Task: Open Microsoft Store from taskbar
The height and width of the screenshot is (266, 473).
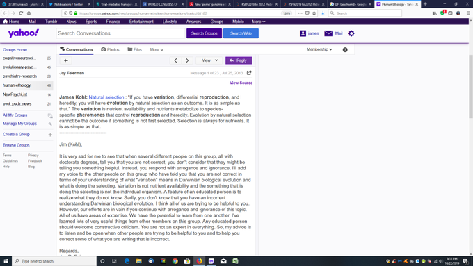Action: point(187,261)
